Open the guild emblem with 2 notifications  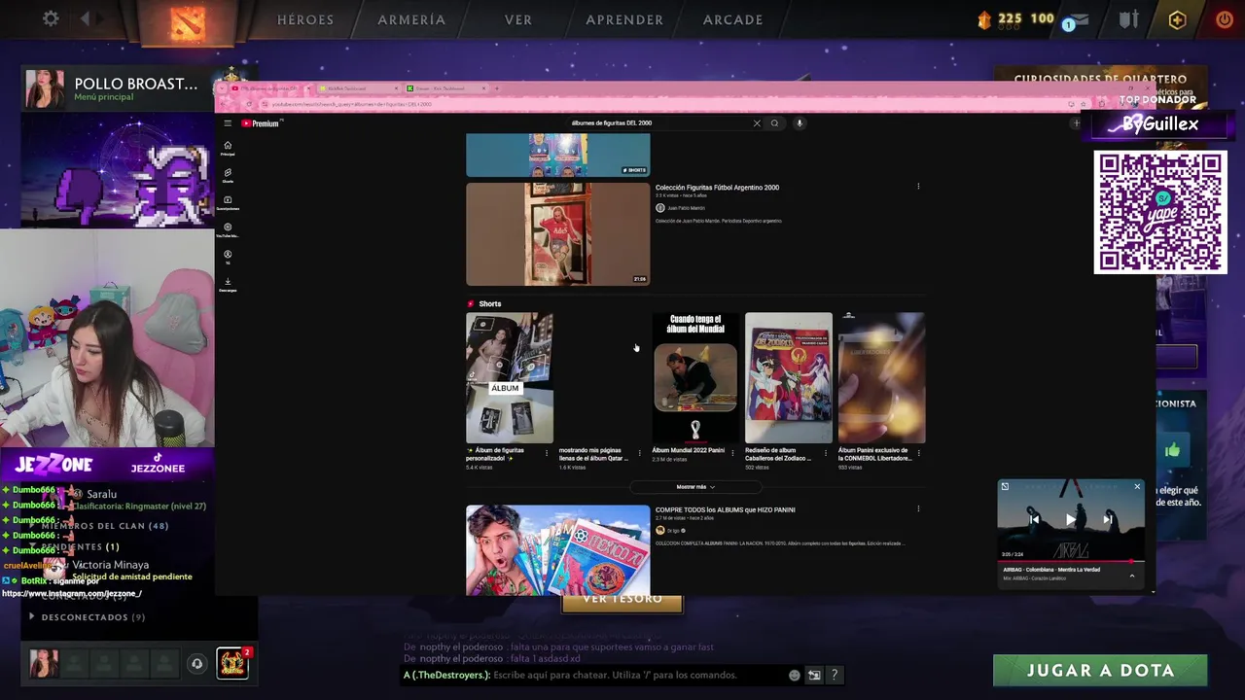point(232,663)
